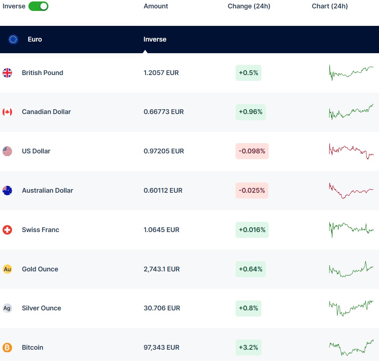Select the Australian flag icon
Viewport: 379px width, 361px height.
click(7, 191)
